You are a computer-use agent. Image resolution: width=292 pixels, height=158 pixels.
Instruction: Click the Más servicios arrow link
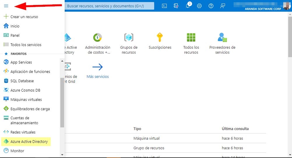pos(97,67)
